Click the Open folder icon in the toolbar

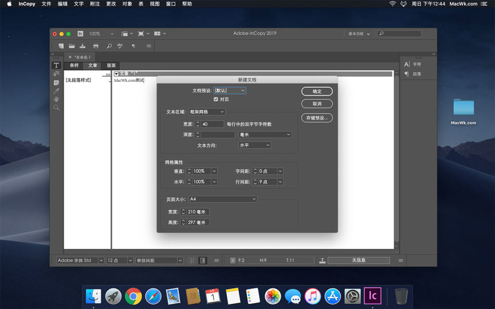pos(72,46)
